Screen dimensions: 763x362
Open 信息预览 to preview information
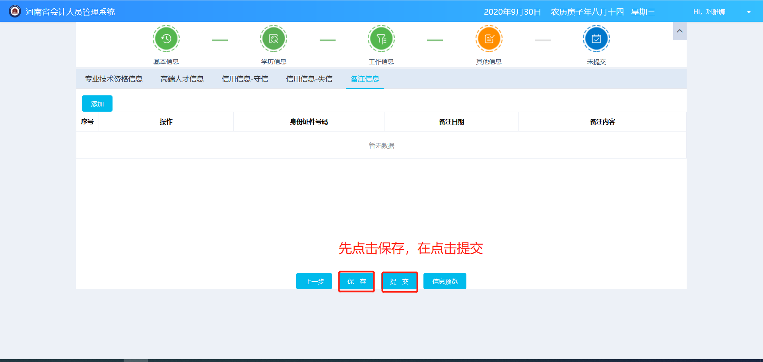pyautogui.click(x=445, y=281)
